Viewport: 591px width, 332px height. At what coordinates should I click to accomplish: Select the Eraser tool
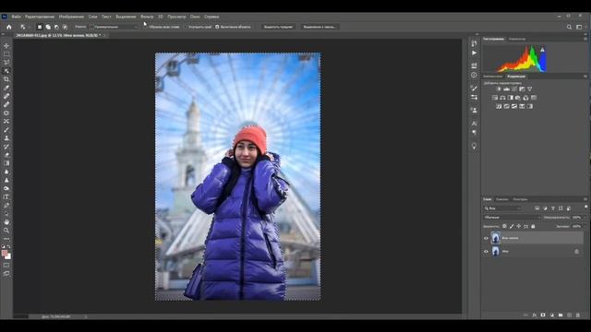coord(6,155)
